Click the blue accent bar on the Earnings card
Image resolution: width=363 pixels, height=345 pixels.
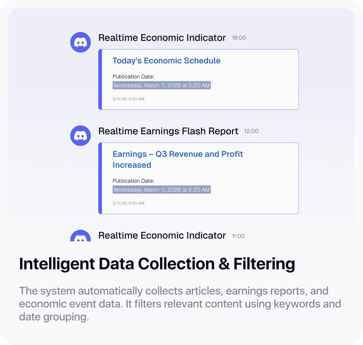coord(100,178)
